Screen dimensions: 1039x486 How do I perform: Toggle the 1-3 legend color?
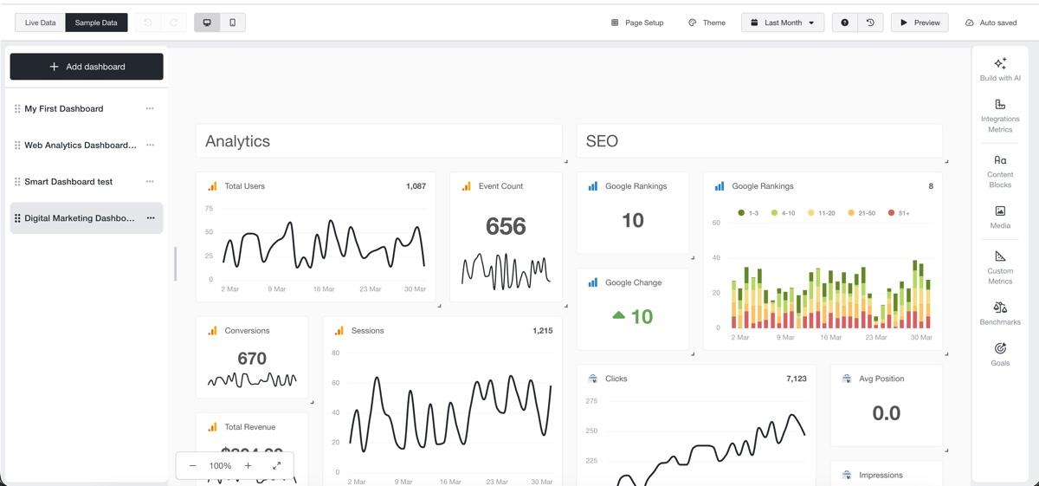pyautogui.click(x=741, y=213)
